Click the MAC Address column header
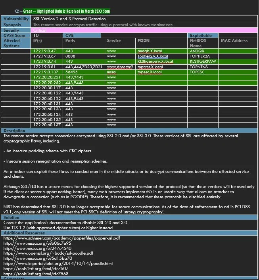259x280 pixels. (238, 43)
